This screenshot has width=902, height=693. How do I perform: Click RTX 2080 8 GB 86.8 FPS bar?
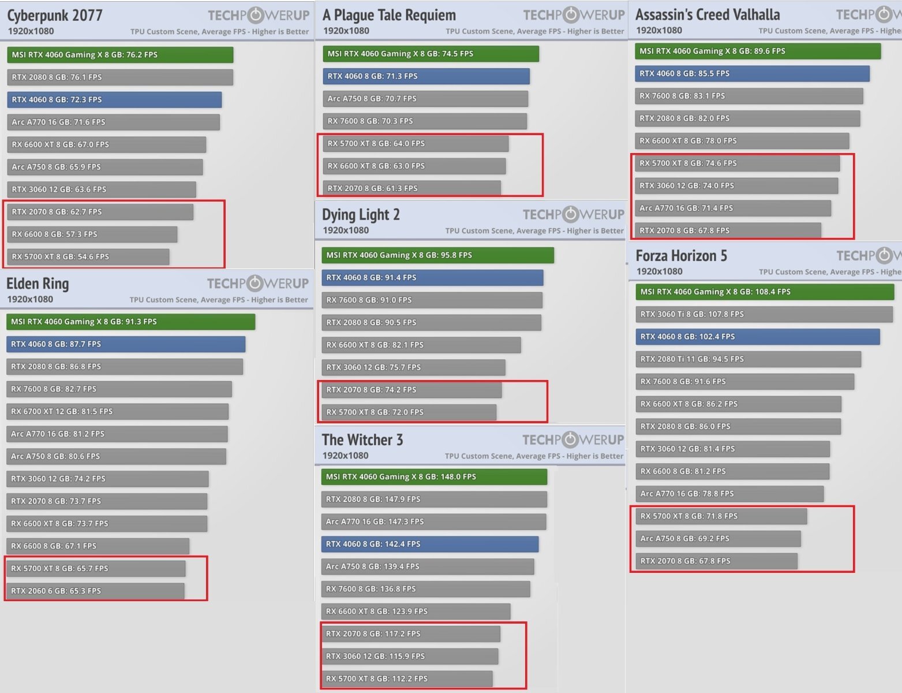125,367
